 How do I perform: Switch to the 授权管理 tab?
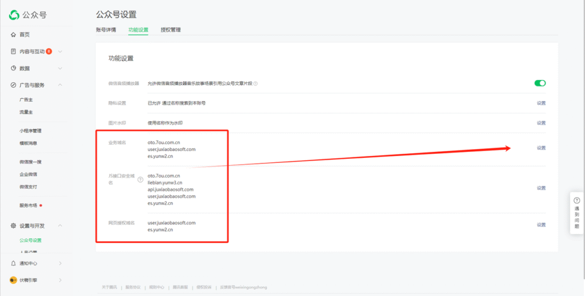[x=171, y=30]
